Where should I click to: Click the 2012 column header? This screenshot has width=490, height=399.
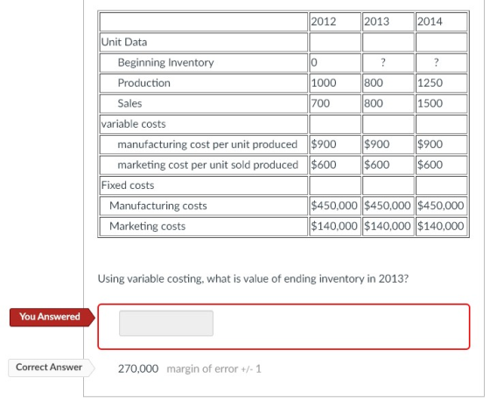(x=324, y=22)
